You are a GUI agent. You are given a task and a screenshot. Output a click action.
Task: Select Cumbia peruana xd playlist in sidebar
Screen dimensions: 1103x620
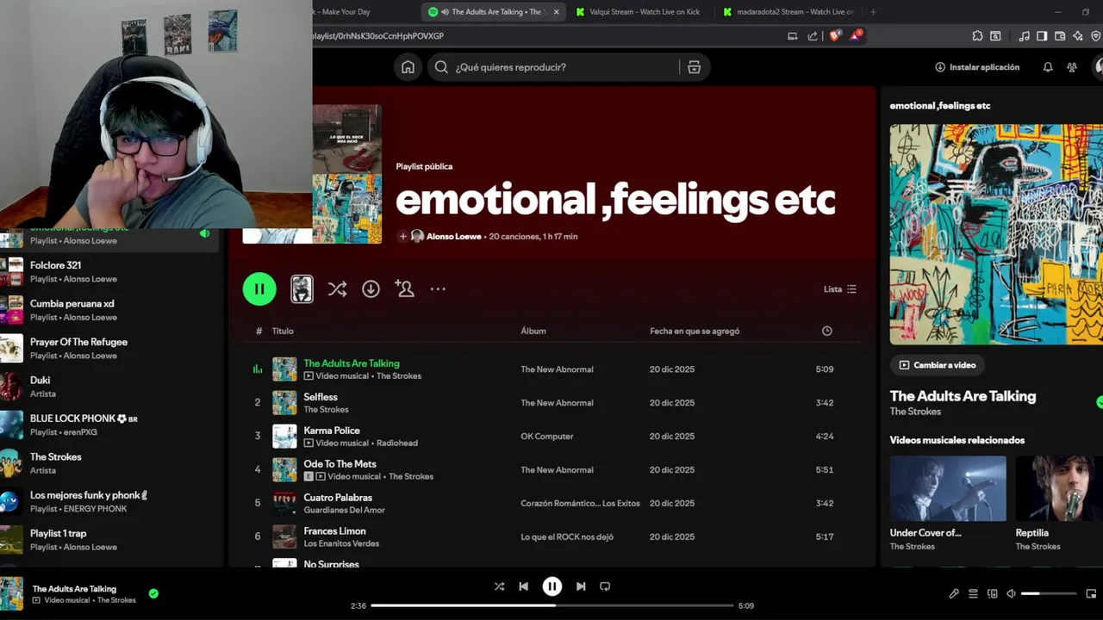point(109,310)
